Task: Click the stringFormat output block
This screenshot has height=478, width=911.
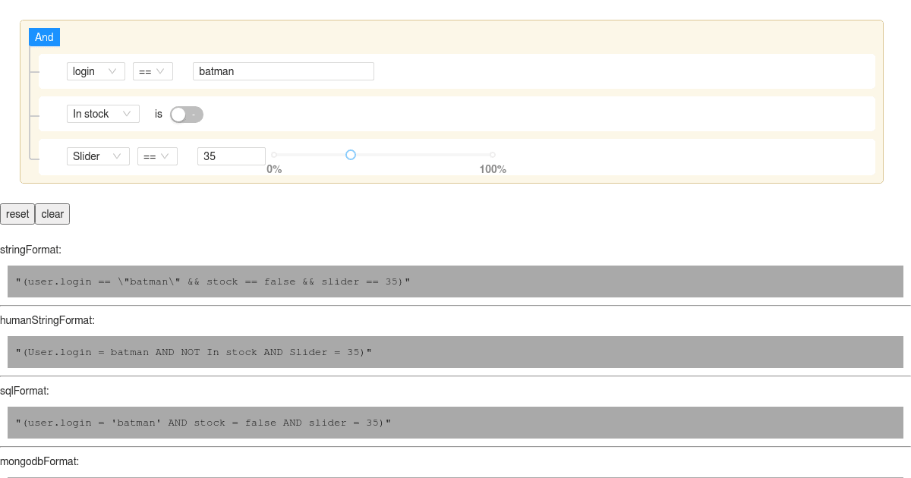Action: coord(455,281)
